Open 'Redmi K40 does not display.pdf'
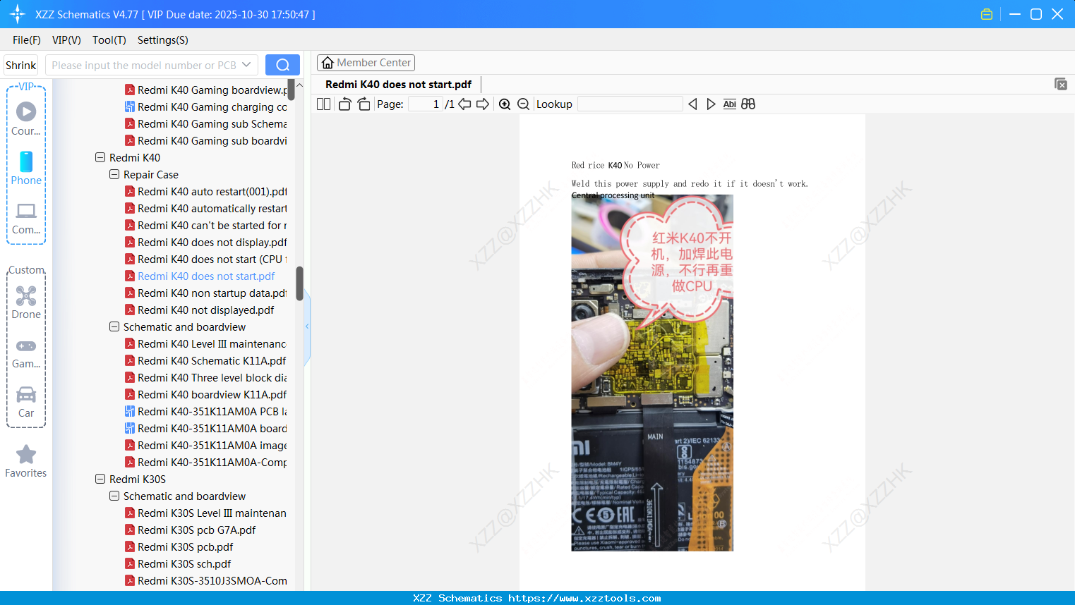1075x605 pixels. point(206,243)
